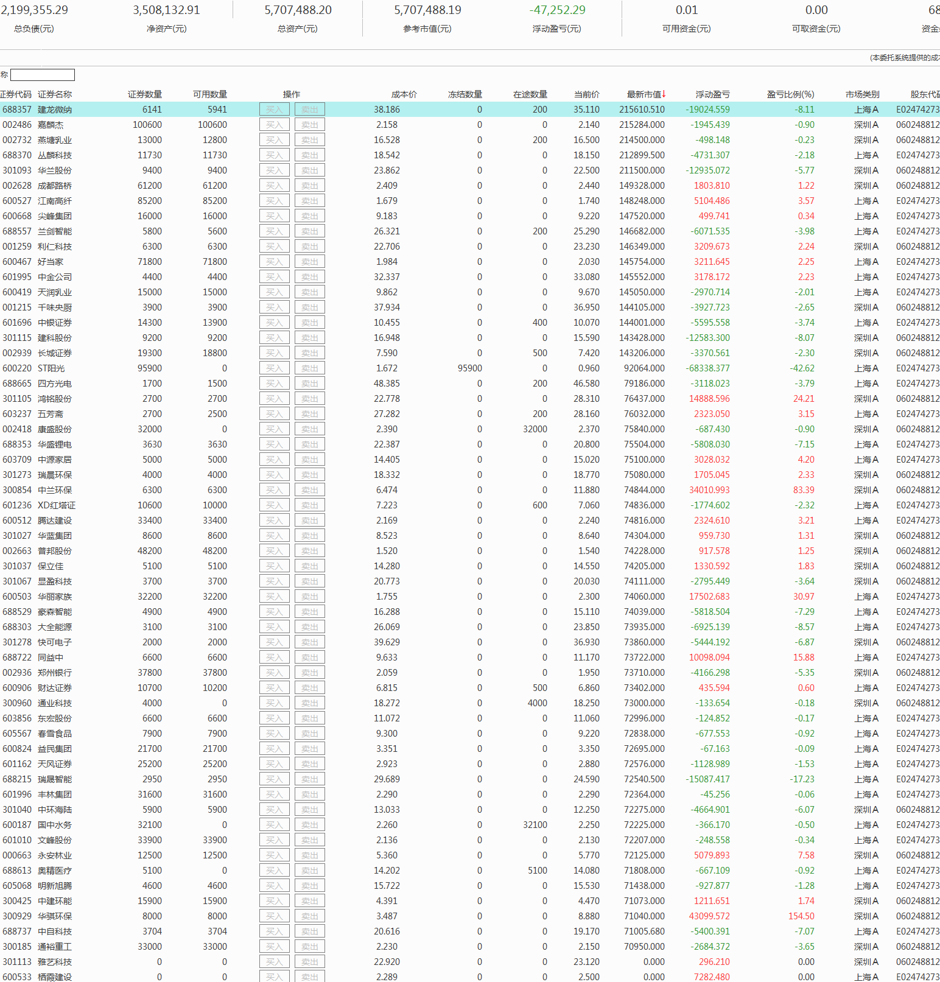Viewport: 940px width, 982px height.
Task: Focus the securities name filter input box
Action: [x=43, y=75]
